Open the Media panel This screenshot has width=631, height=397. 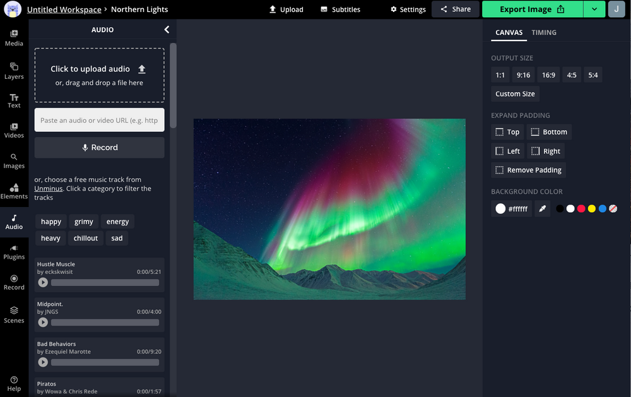[14, 38]
